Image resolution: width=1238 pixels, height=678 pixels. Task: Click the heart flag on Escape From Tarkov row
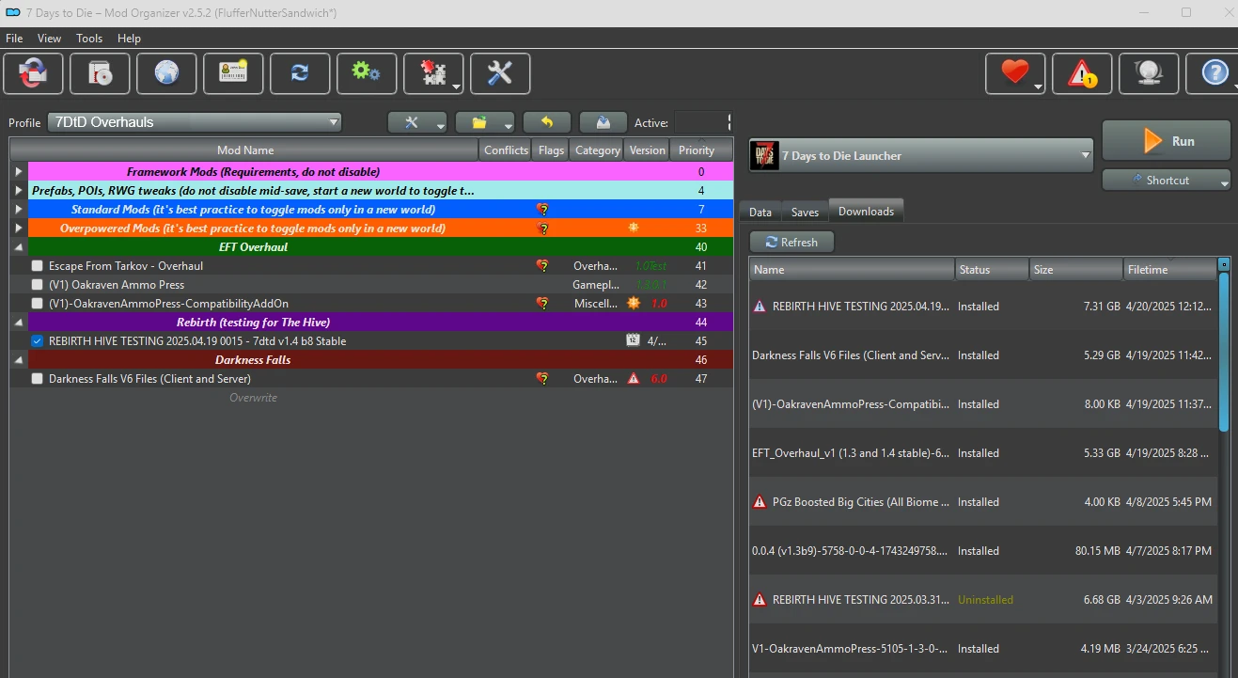(x=542, y=266)
